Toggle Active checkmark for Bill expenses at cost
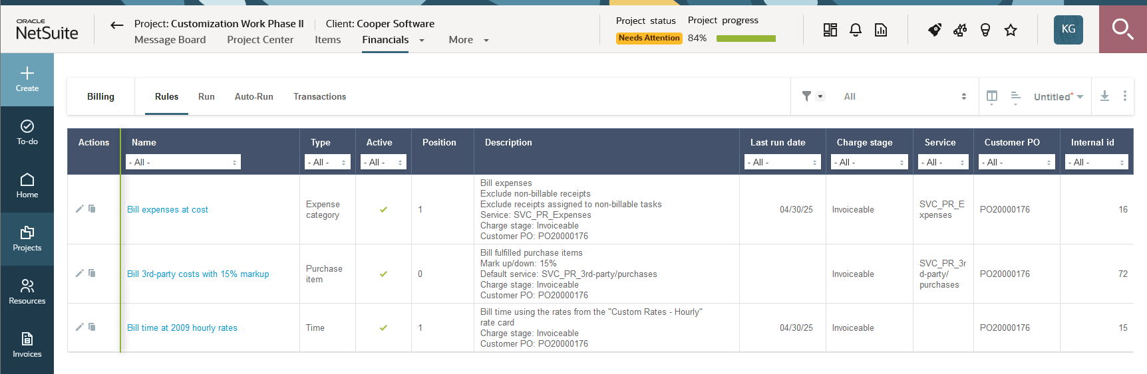1147x374 pixels. point(383,209)
